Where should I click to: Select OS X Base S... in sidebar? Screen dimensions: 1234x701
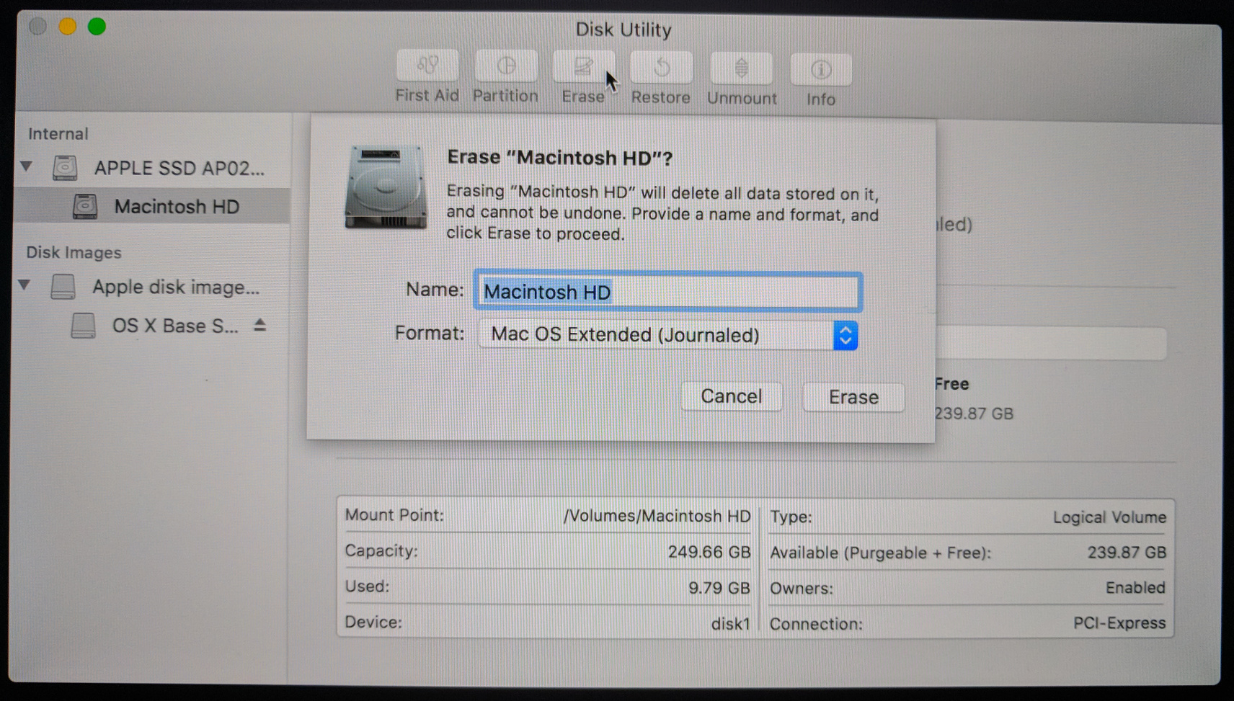[x=175, y=326]
